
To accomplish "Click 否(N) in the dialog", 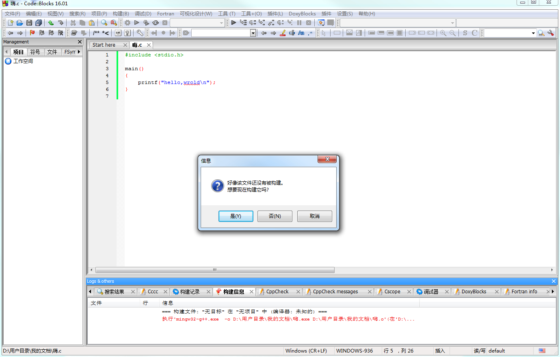I will (x=275, y=216).
